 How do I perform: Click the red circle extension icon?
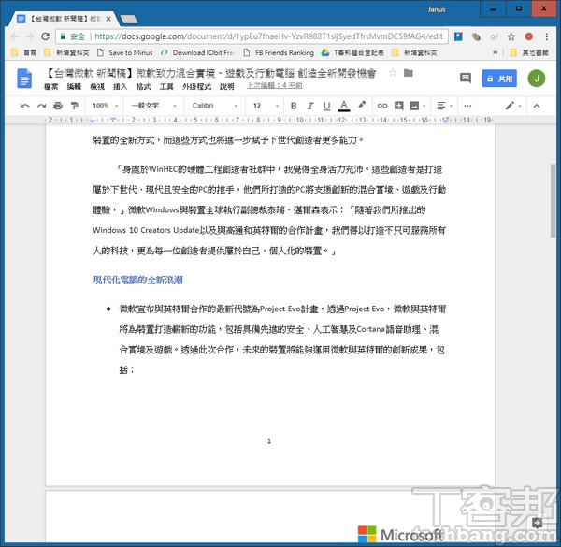point(529,36)
